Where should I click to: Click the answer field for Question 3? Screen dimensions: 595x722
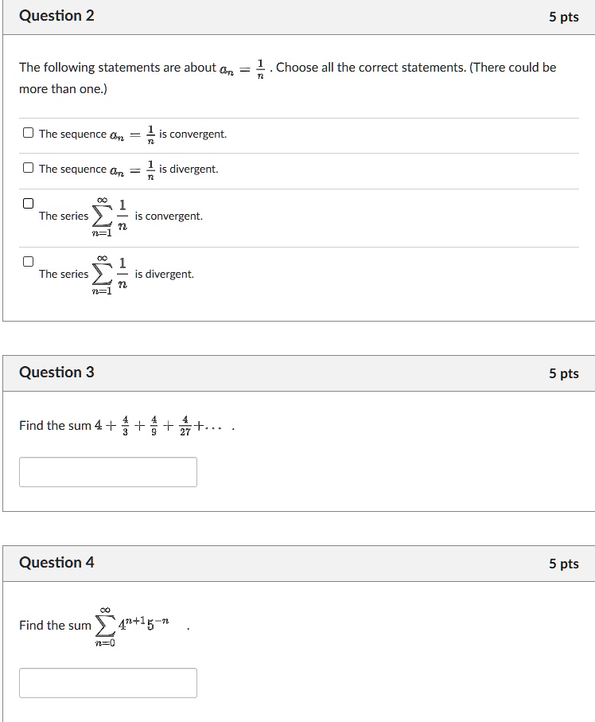coord(109,471)
